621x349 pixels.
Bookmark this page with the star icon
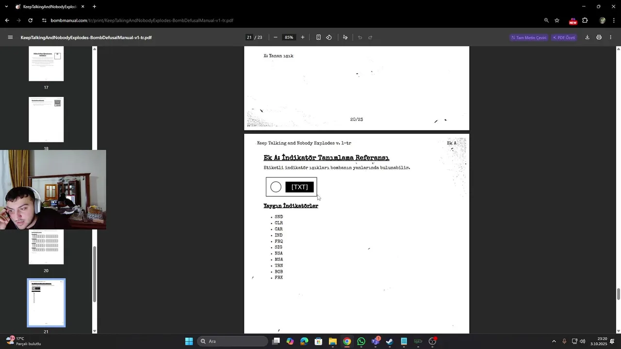click(x=557, y=20)
